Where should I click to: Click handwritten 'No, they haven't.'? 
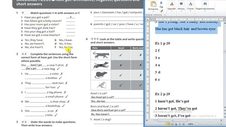[100, 114]
